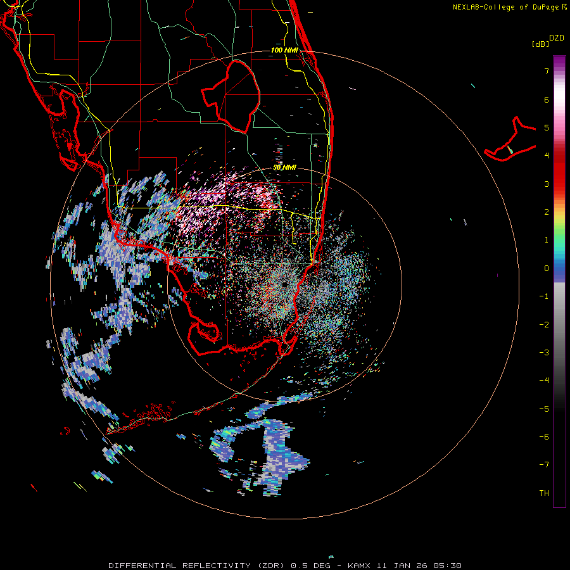Select the 1 value on the color scale
Viewport: 570px width, 570px height.
pos(547,240)
